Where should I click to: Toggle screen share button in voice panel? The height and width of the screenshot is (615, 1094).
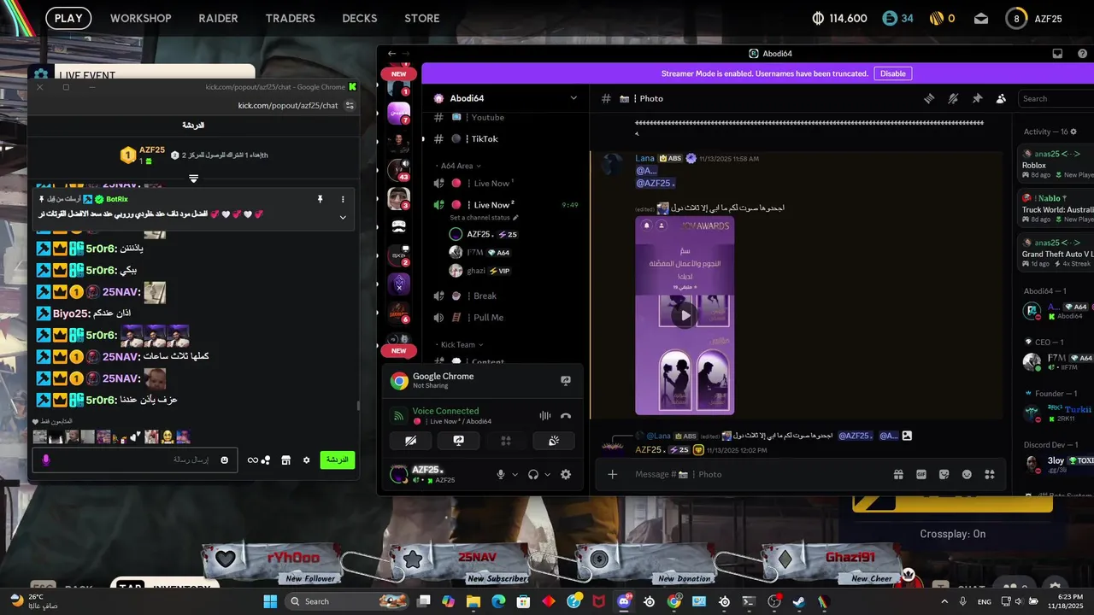point(458,441)
